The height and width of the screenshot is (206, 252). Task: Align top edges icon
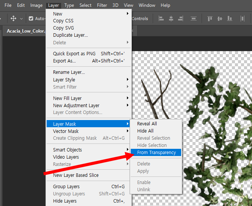point(210,19)
